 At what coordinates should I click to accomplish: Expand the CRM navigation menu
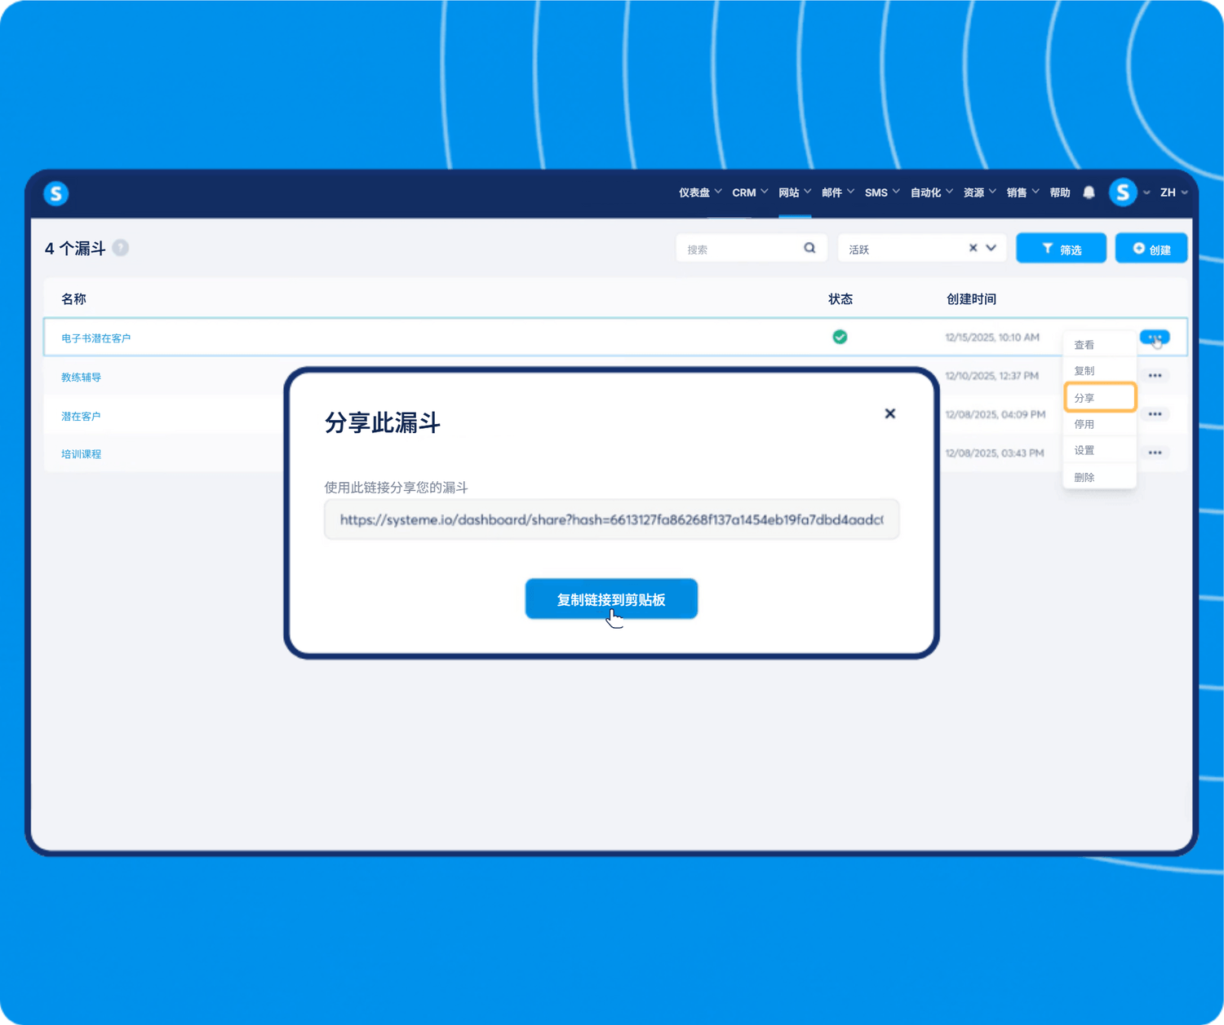(750, 192)
